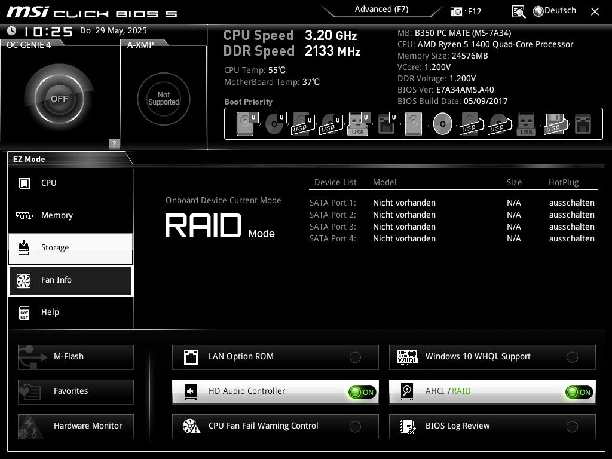The image size is (612, 459).
Task: Click the LAN Option ROM port icon
Action: [191, 357]
